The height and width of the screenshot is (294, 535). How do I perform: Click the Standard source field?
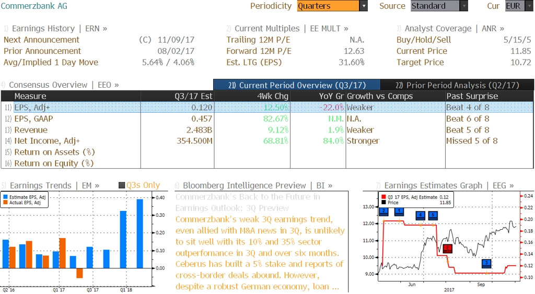click(435, 6)
